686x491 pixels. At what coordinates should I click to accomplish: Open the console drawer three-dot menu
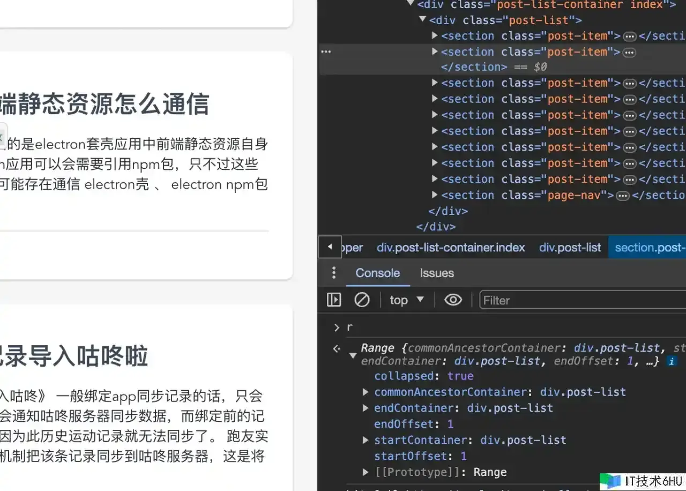(x=334, y=273)
